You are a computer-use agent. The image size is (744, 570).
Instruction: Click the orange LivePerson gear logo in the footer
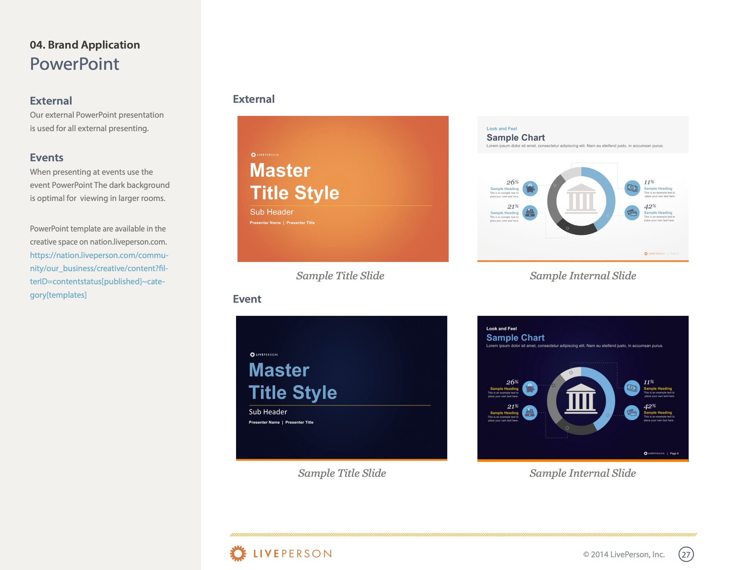click(238, 553)
